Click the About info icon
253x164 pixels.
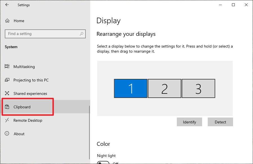coord(6,134)
